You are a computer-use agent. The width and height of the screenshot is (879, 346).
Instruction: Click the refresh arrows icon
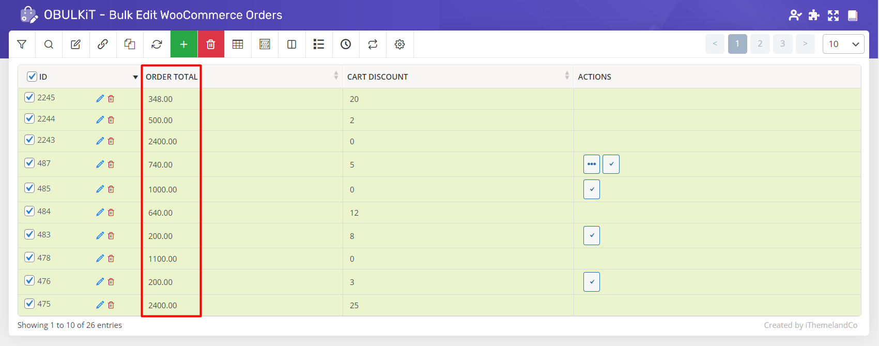coord(157,44)
